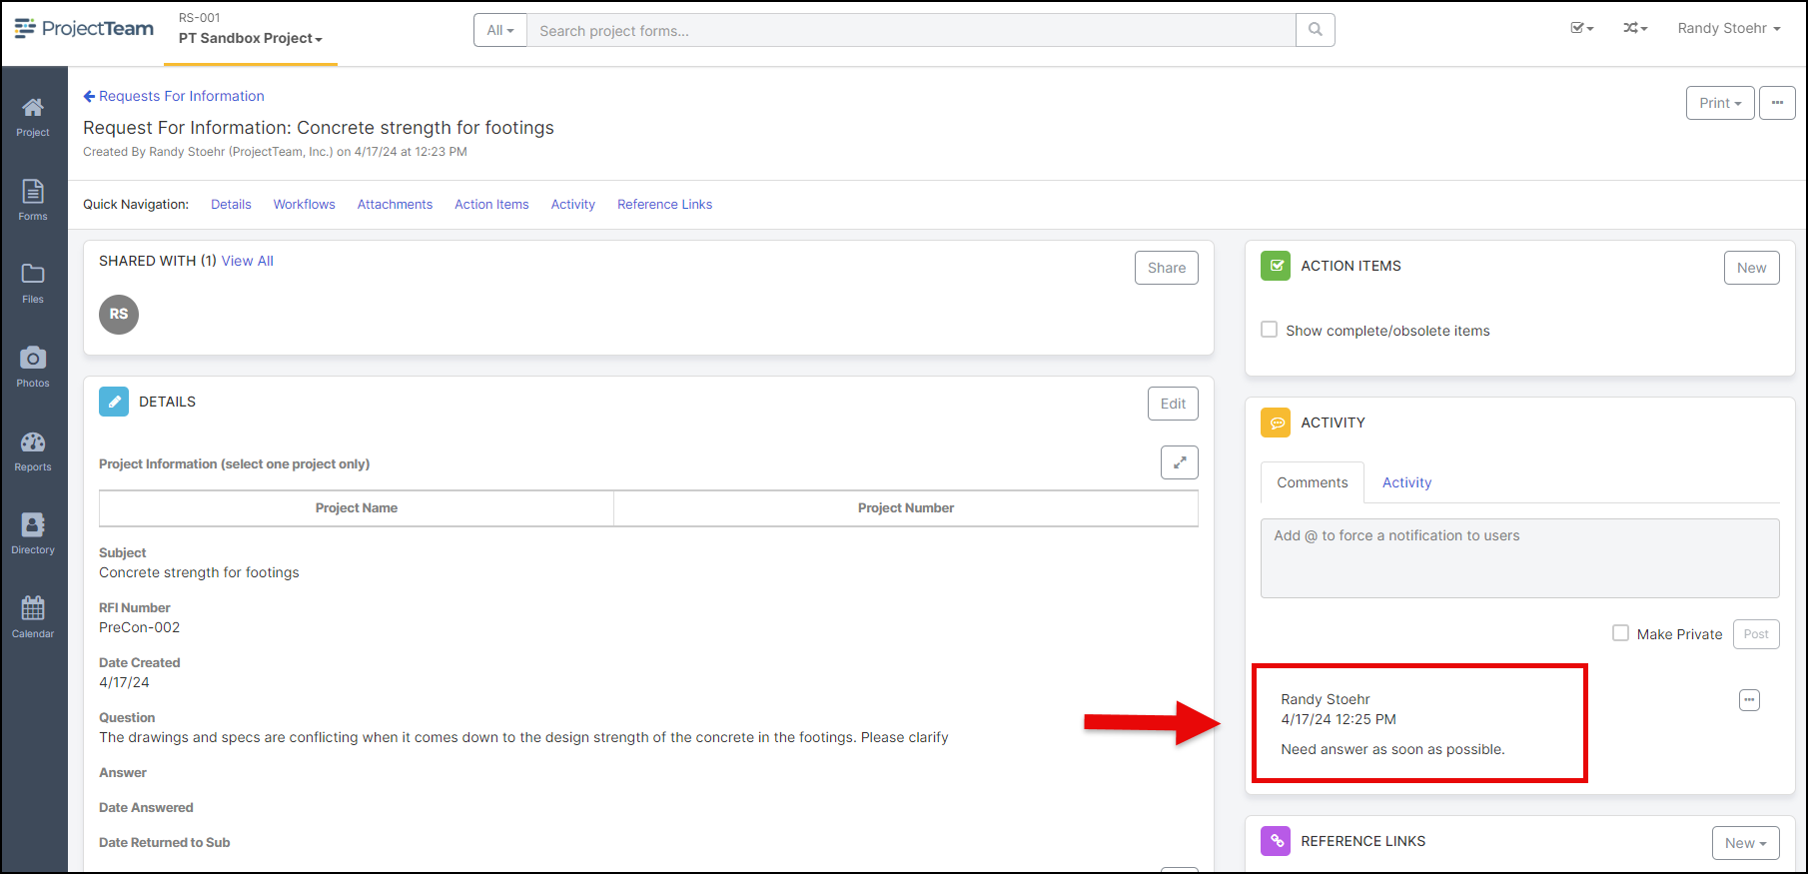
Task: Open the All search filter dropdown
Action: (500, 30)
